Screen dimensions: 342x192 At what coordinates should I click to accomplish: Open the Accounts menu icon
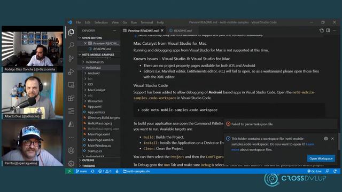(x=71, y=150)
